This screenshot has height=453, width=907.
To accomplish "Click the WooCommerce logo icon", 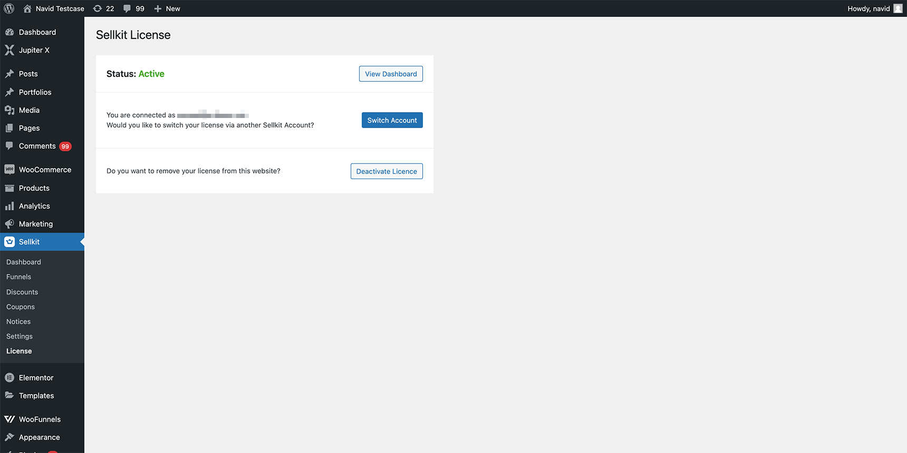I will tap(9, 170).
